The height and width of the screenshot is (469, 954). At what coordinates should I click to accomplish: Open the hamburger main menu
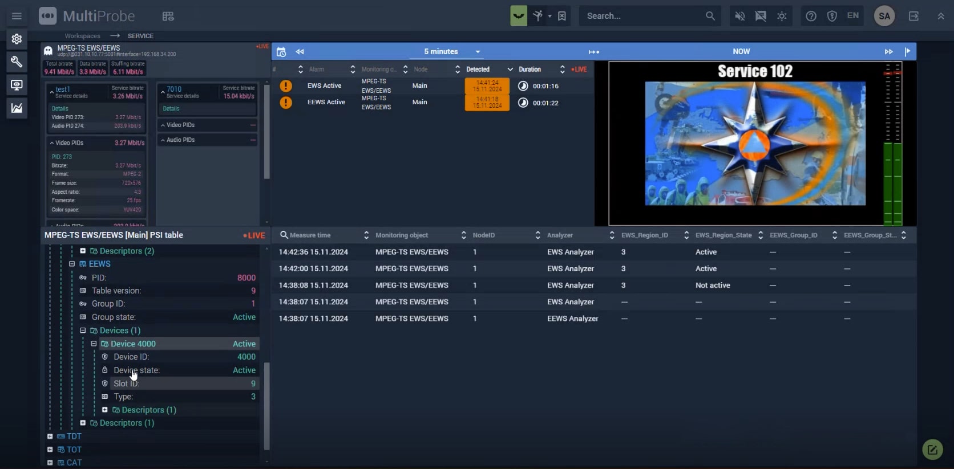(17, 16)
